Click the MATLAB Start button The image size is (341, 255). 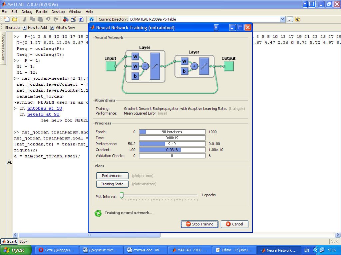point(9,241)
